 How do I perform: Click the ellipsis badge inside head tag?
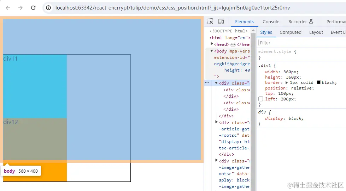(233, 45)
